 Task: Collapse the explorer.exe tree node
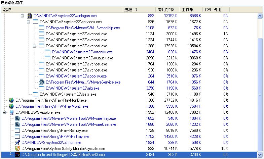pos(4,112)
